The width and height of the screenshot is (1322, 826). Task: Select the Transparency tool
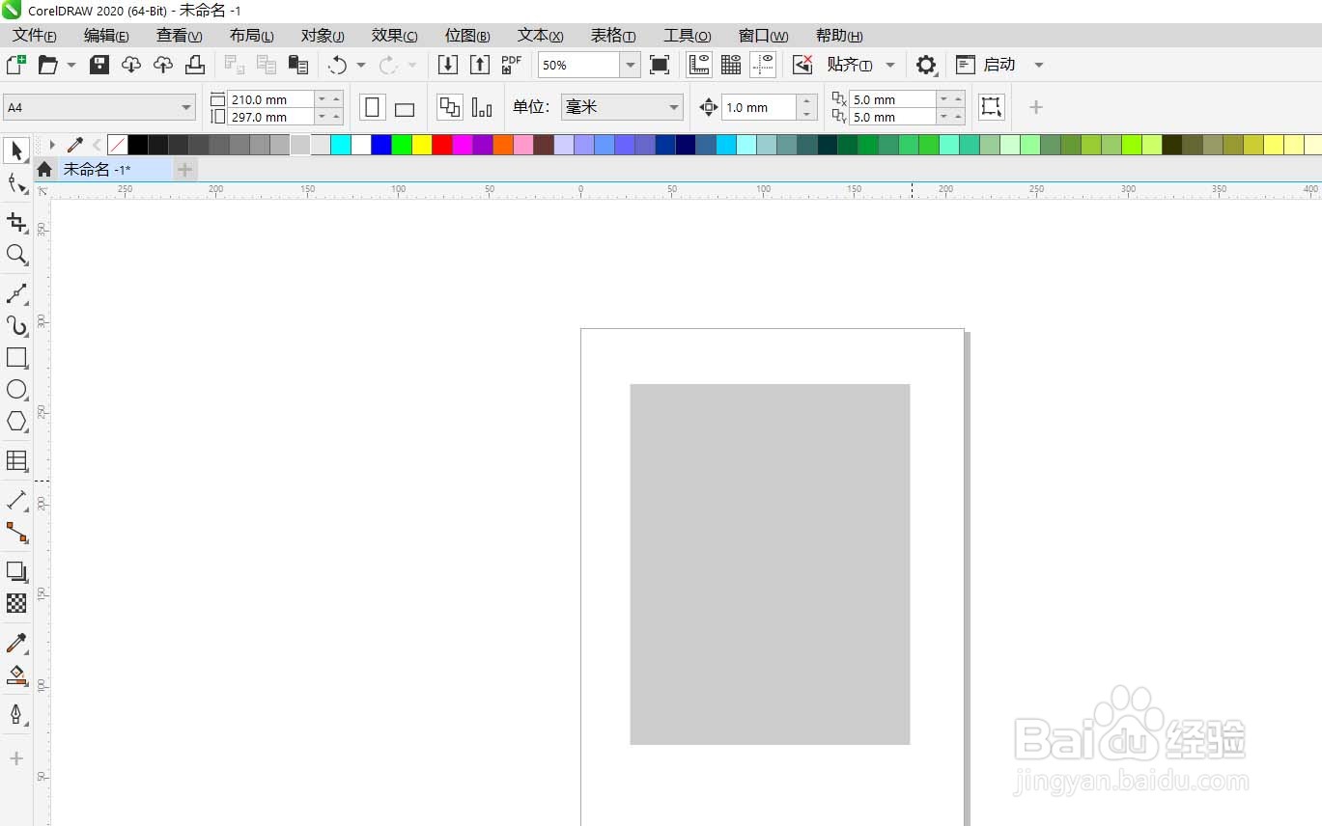click(x=16, y=603)
